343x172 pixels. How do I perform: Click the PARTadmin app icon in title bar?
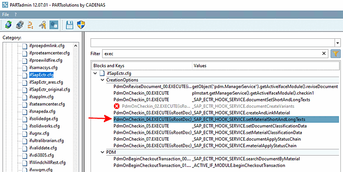(5, 5)
